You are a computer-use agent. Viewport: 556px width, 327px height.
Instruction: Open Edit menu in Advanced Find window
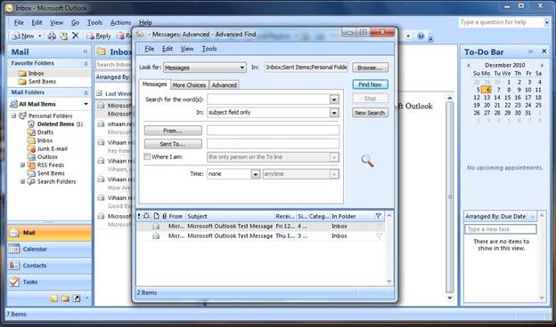click(x=167, y=49)
